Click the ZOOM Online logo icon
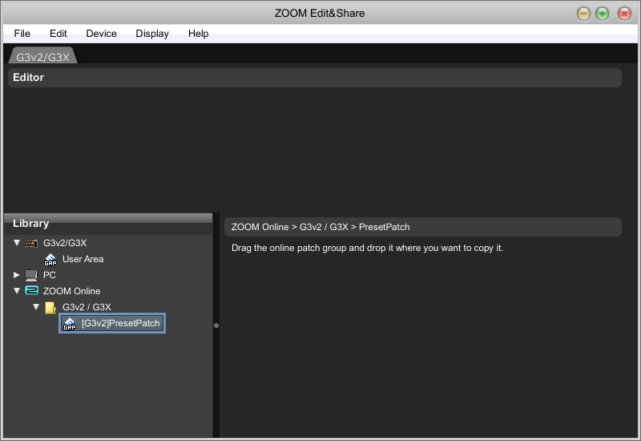The height and width of the screenshot is (441, 641). point(31,290)
